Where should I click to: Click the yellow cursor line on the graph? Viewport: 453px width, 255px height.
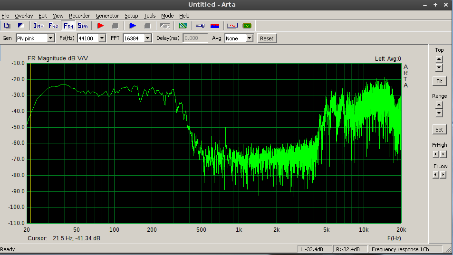click(30, 143)
